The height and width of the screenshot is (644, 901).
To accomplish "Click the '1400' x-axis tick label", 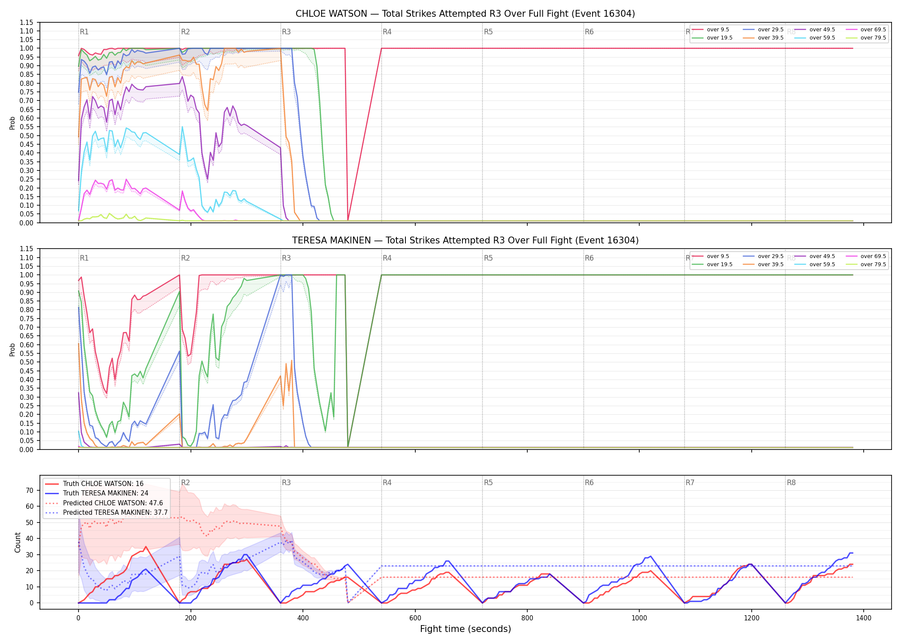I will pos(864,618).
